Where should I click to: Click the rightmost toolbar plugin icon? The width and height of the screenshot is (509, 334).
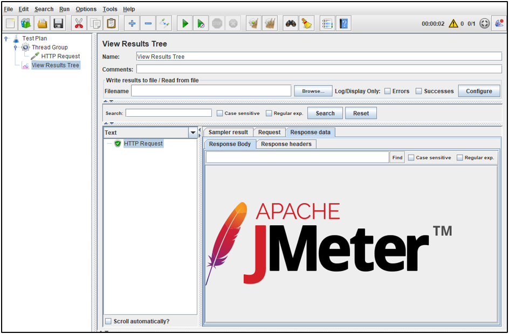[x=499, y=24]
